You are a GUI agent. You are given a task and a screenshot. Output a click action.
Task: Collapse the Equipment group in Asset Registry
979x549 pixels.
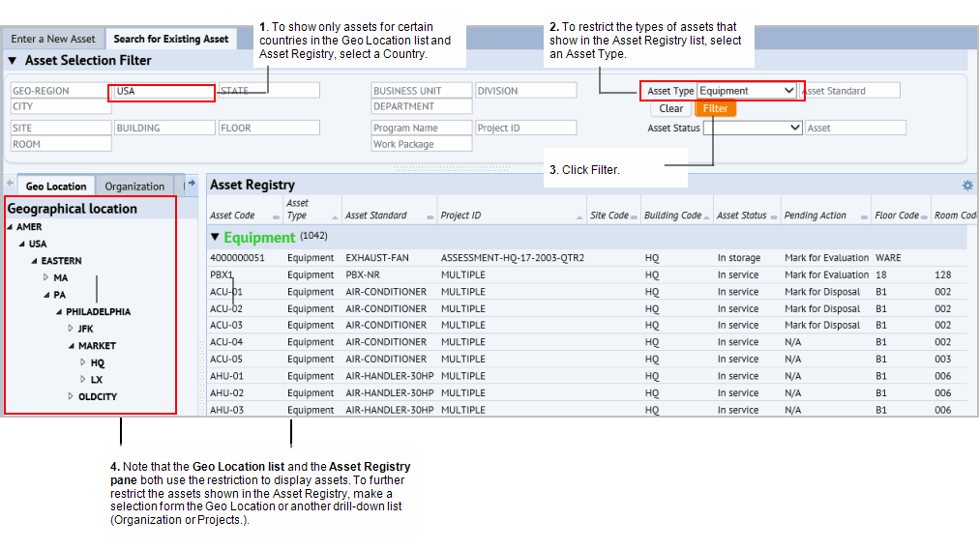pyautogui.click(x=215, y=238)
